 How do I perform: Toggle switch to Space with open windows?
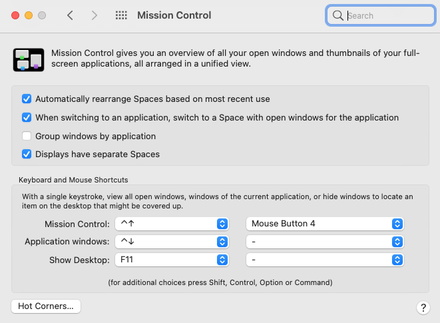(27, 118)
